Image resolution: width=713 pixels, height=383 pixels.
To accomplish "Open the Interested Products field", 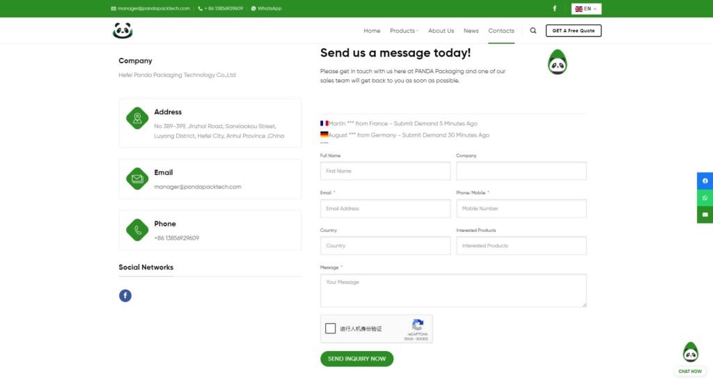I will pos(521,246).
